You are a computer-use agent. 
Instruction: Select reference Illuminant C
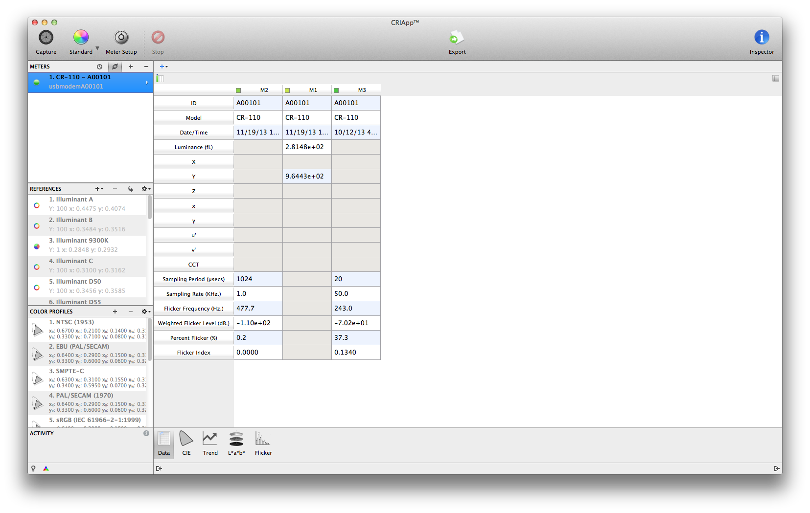click(87, 266)
